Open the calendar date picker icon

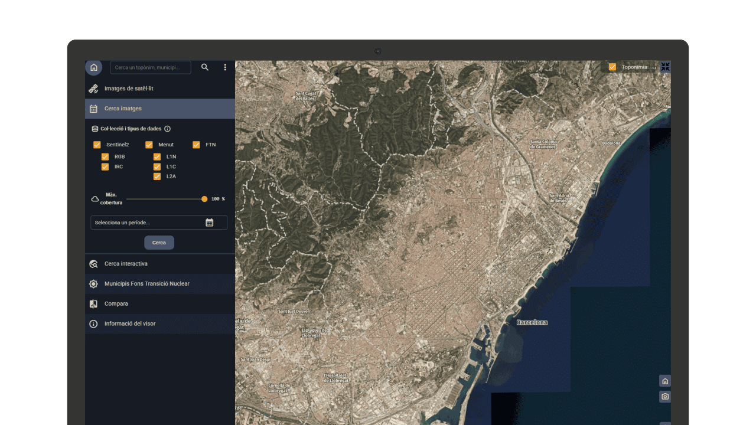click(209, 223)
